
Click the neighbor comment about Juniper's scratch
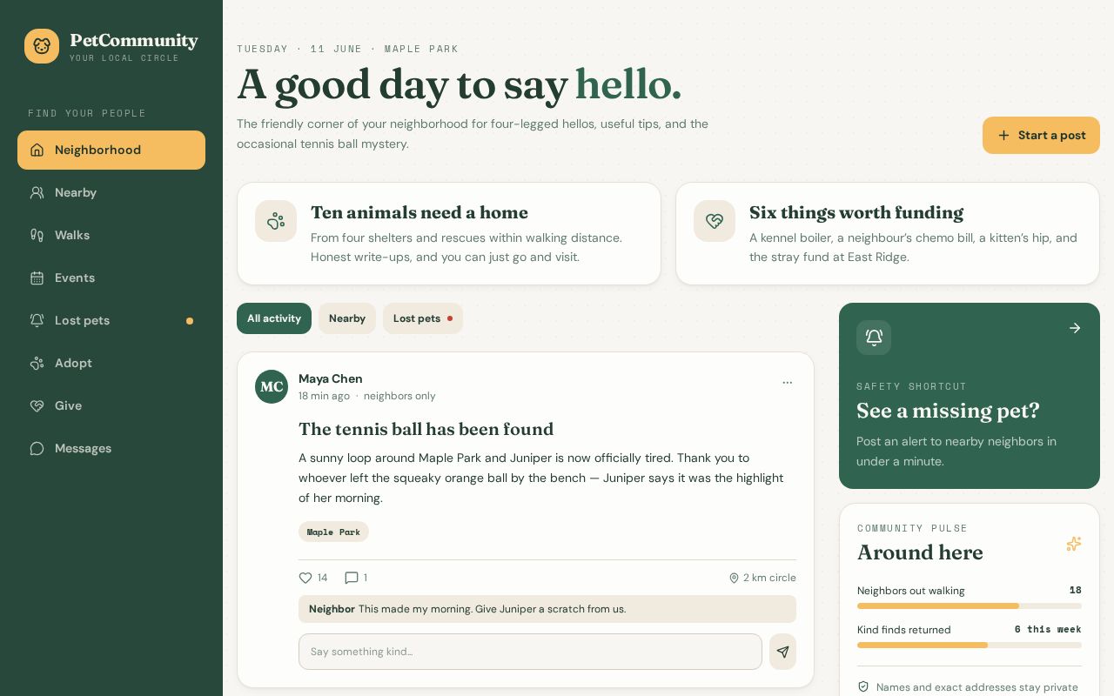coord(547,609)
